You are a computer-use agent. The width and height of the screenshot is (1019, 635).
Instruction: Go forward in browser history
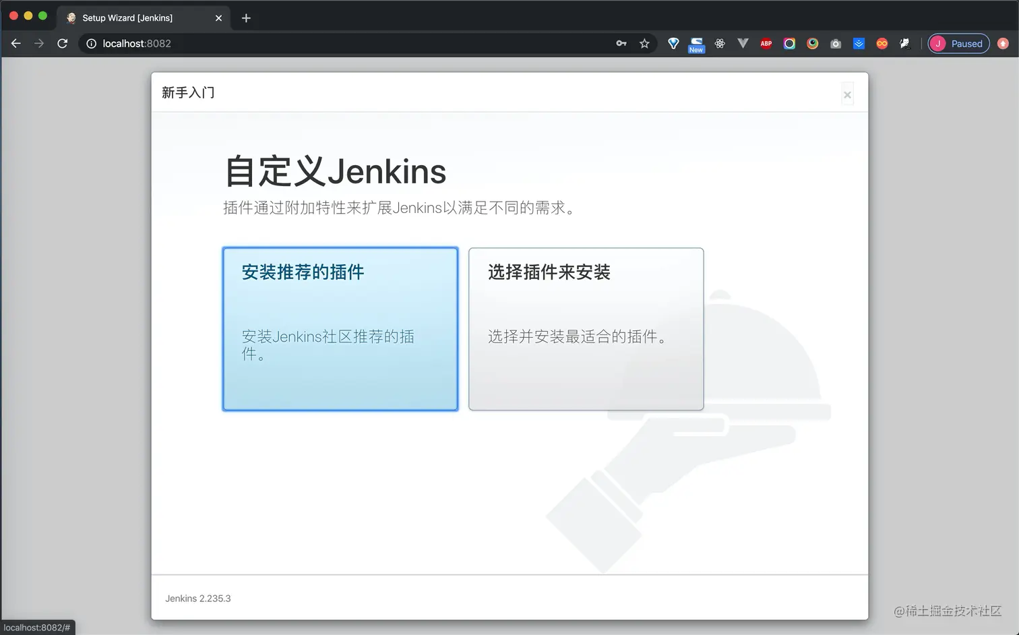pyautogui.click(x=39, y=44)
